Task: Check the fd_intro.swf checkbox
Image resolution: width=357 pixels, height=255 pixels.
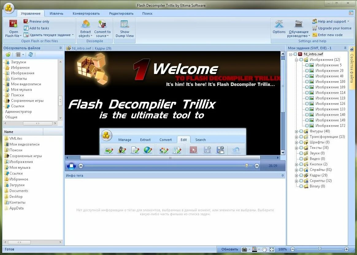Action: pos(295,54)
